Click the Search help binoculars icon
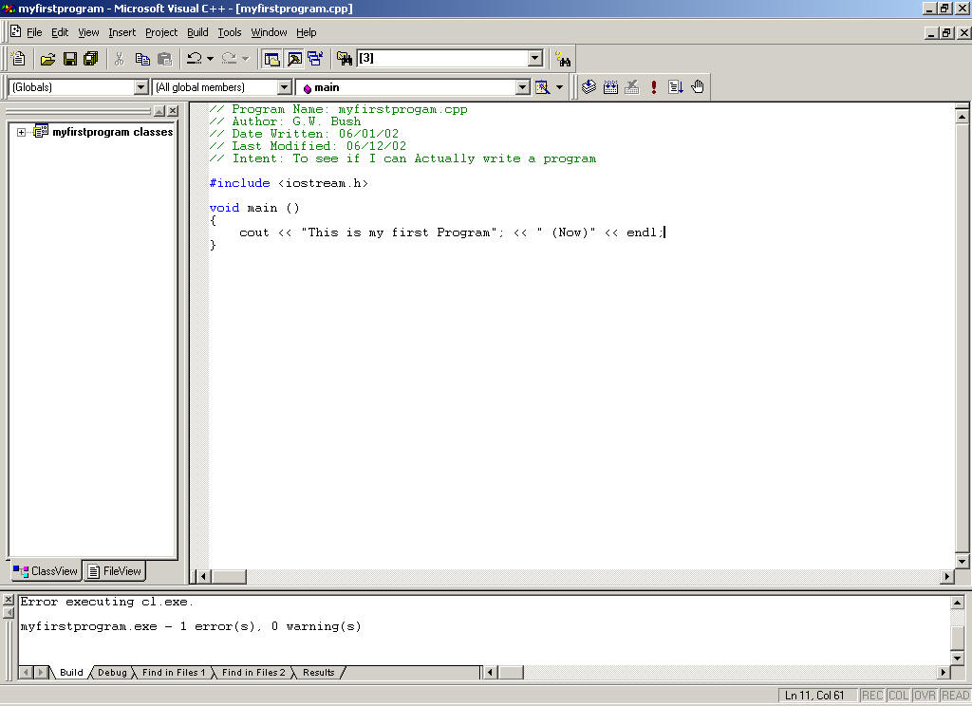972x706 pixels. tap(563, 60)
